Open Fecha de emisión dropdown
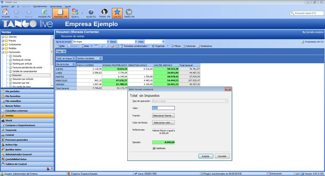 tap(108, 42)
